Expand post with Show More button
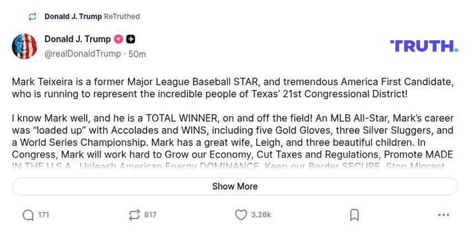The width and height of the screenshot is (470, 237). point(235,186)
